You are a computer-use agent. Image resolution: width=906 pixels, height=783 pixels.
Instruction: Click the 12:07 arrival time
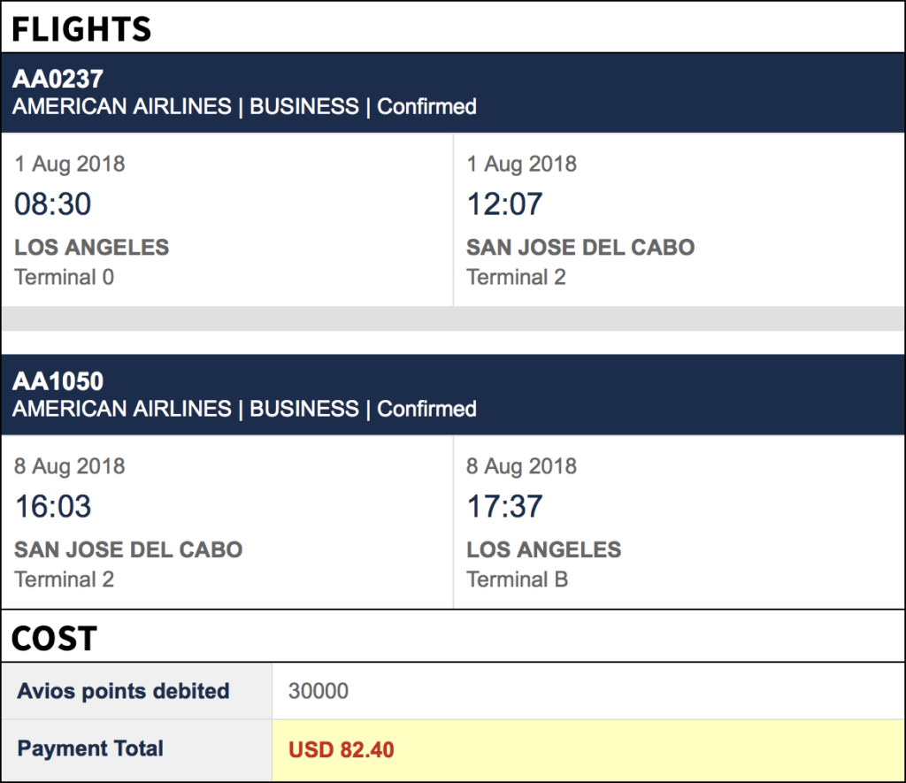click(x=504, y=204)
